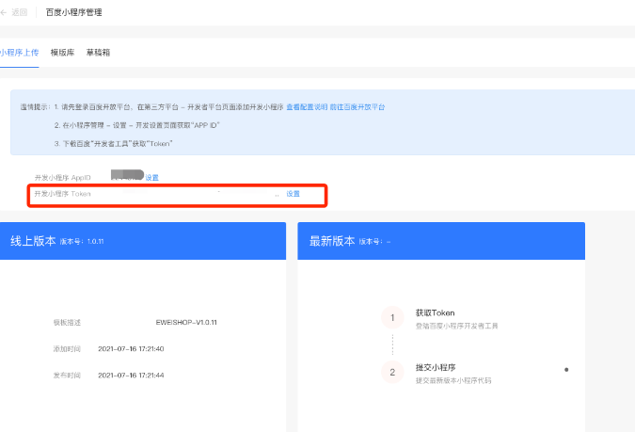Select the 最新版本 card header
635x432 pixels.
pos(441,241)
